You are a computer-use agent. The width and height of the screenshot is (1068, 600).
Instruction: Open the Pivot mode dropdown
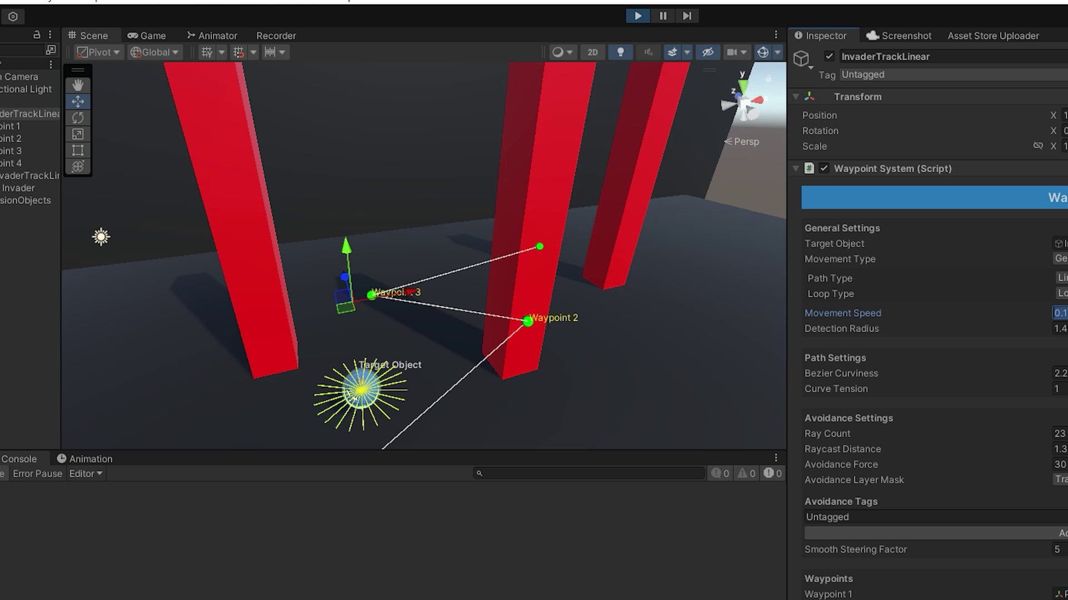98,52
